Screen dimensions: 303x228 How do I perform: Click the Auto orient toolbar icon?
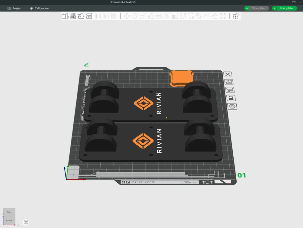coord(81,16)
